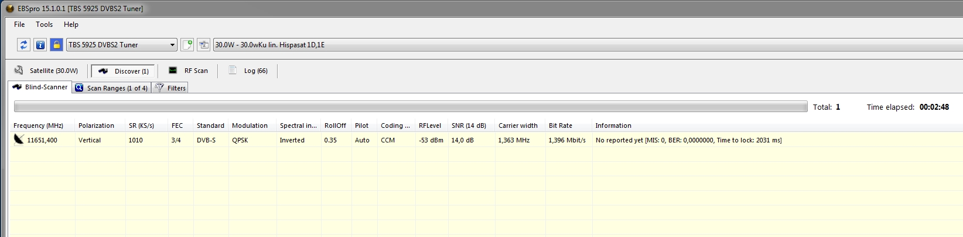Viewport: 963px width, 237px height.
Task: Open the File menu
Action: coord(19,25)
